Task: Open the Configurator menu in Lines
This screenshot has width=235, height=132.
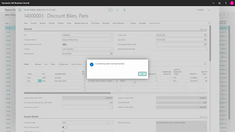Action: [63, 64]
